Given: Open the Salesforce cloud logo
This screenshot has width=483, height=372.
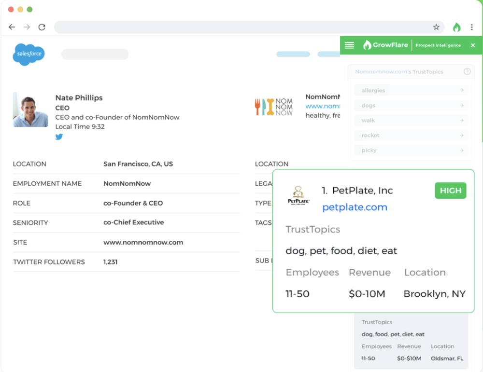Looking at the screenshot, I should tap(28, 55).
